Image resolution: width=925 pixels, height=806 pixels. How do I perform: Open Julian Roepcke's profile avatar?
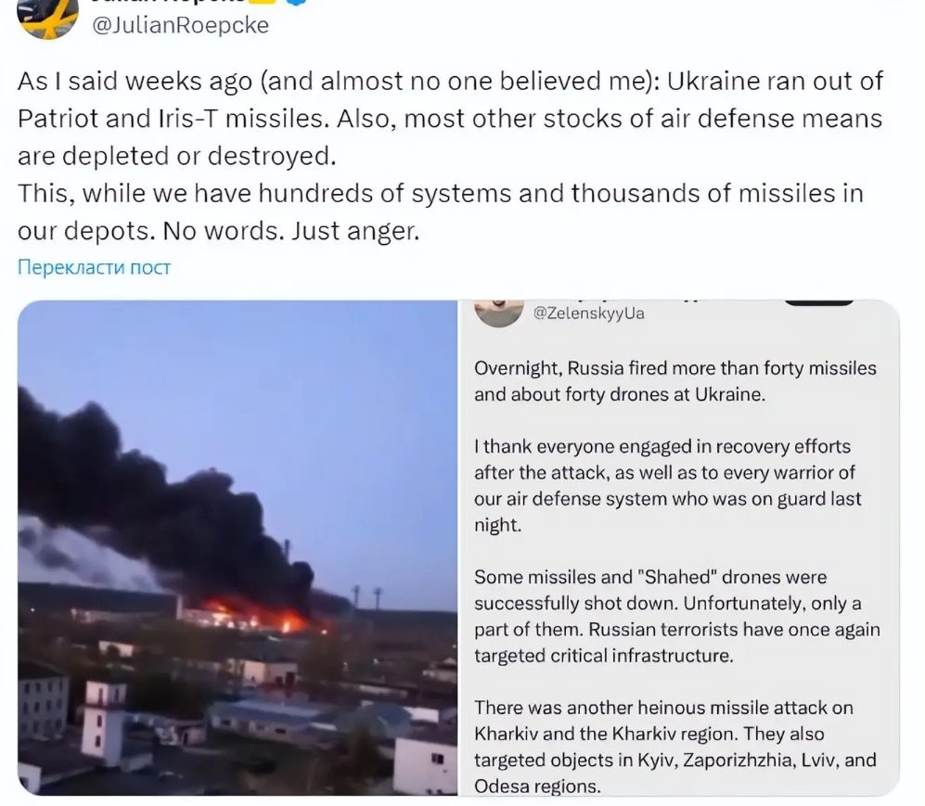48,19
